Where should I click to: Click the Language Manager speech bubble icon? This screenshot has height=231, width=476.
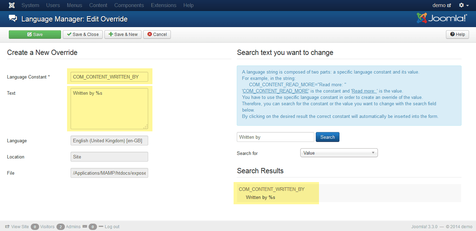pos(13,19)
